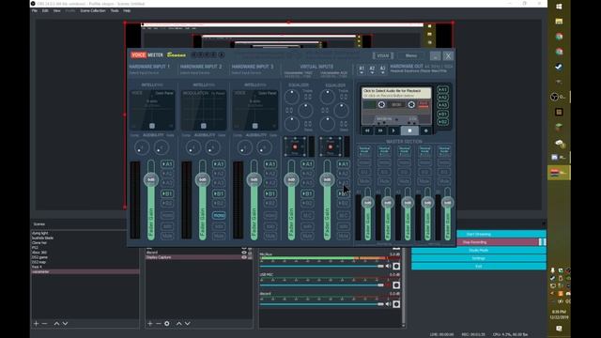This screenshot has width=601, height=338.
Task: Open the OBS Help menu
Action: pyautogui.click(x=127, y=10)
